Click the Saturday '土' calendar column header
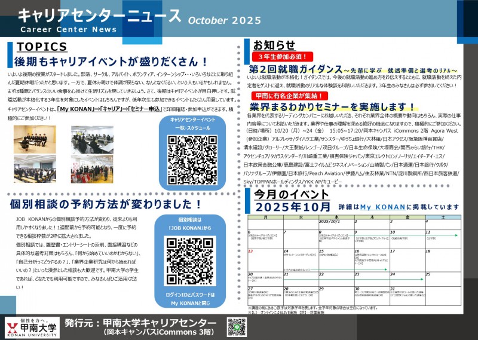The image size is (478, 340). click(443, 217)
